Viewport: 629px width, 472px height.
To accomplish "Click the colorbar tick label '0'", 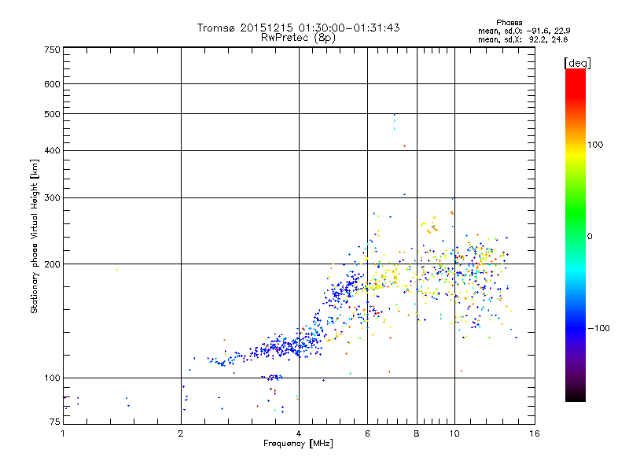I will click(590, 237).
